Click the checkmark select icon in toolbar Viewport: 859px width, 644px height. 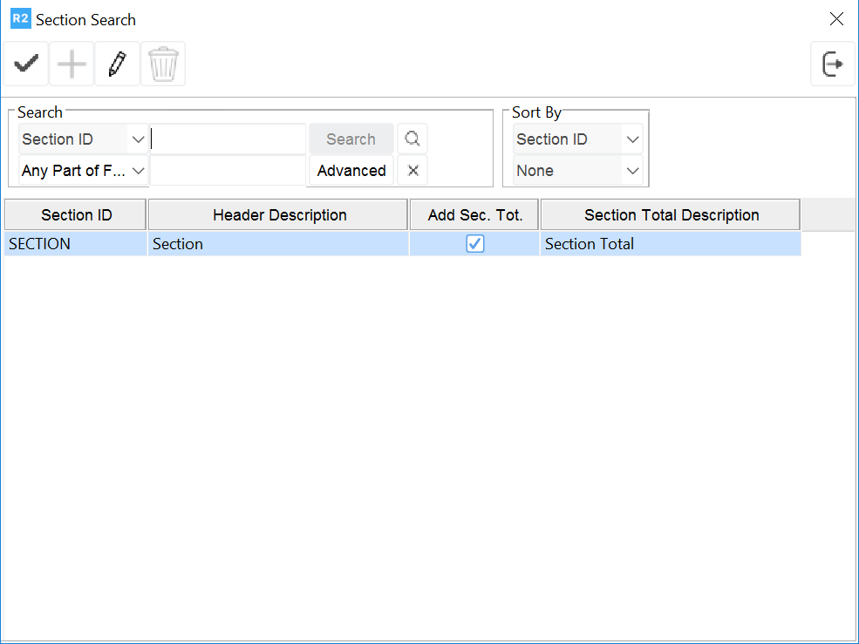click(x=26, y=64)
